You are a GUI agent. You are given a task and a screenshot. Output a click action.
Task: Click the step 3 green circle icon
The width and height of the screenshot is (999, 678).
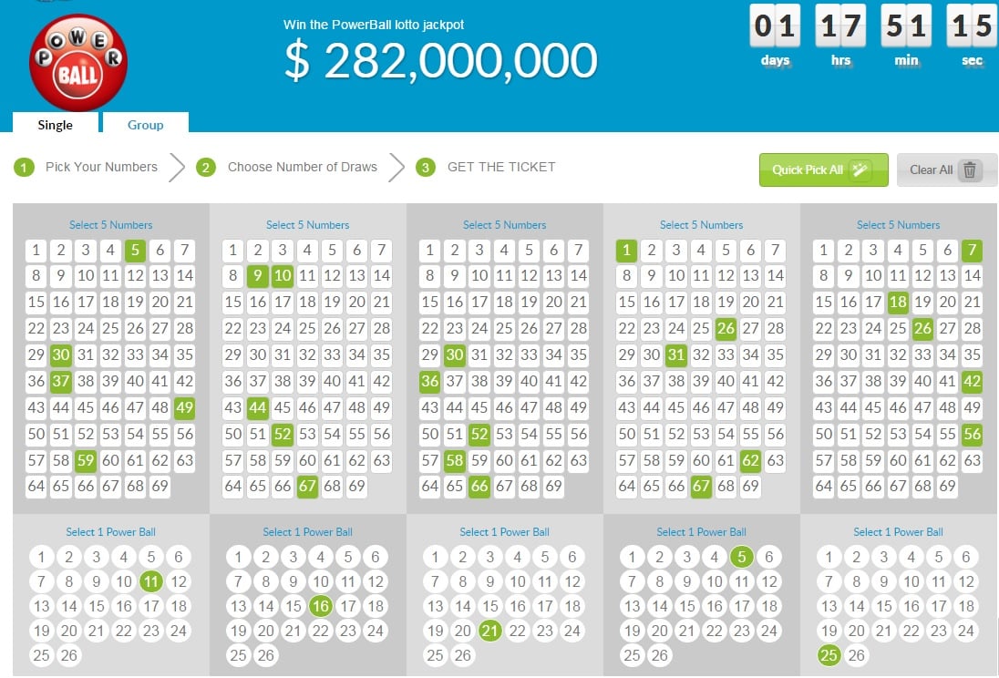(x=426, y=168)
